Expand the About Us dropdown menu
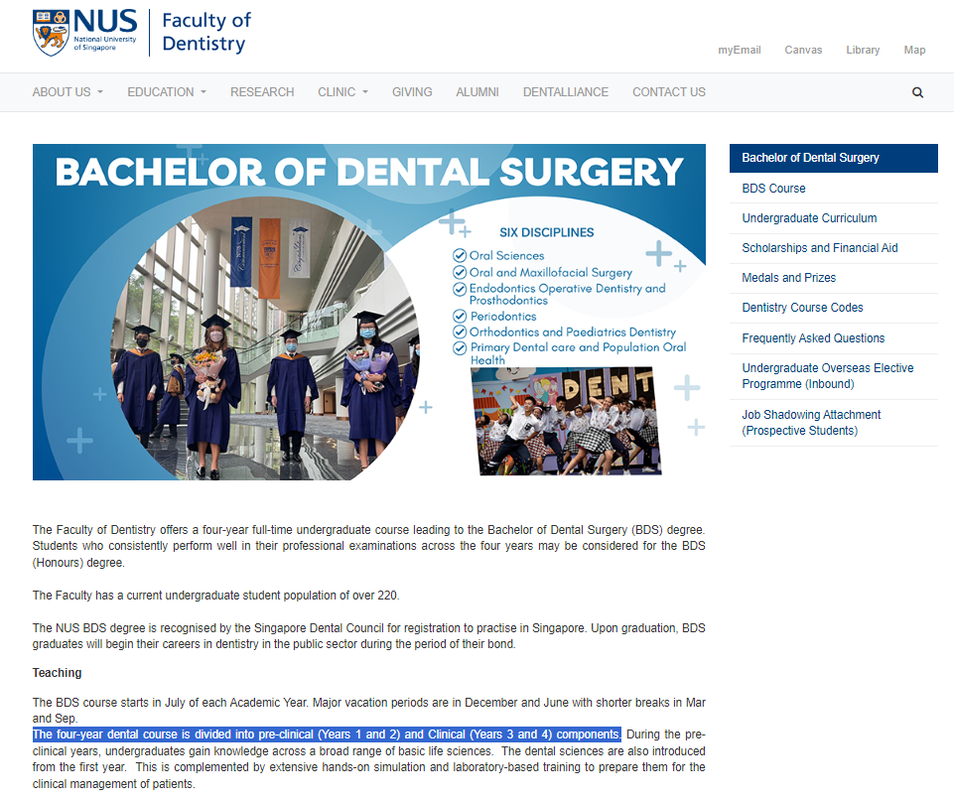Image resolution: width=954 pixels, height=800 pixels. pos(68,92)
